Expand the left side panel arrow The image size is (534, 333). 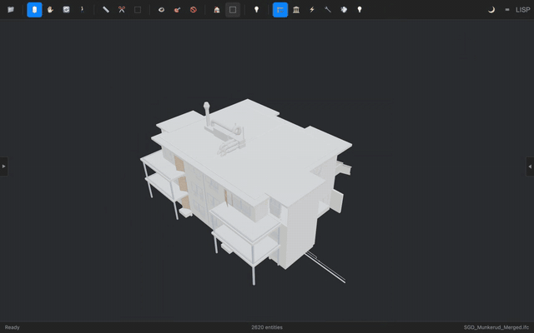pos(3,166)
